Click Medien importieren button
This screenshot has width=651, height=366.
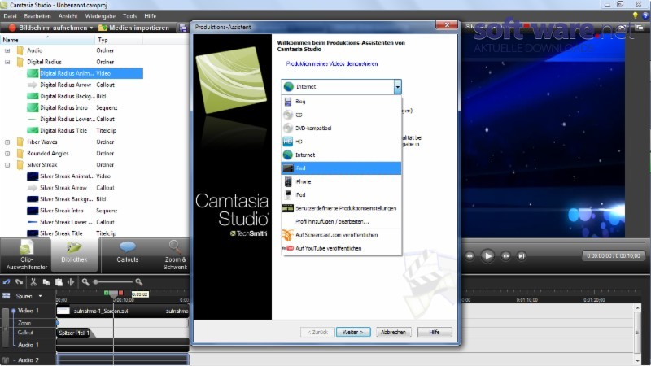[133, 28]
